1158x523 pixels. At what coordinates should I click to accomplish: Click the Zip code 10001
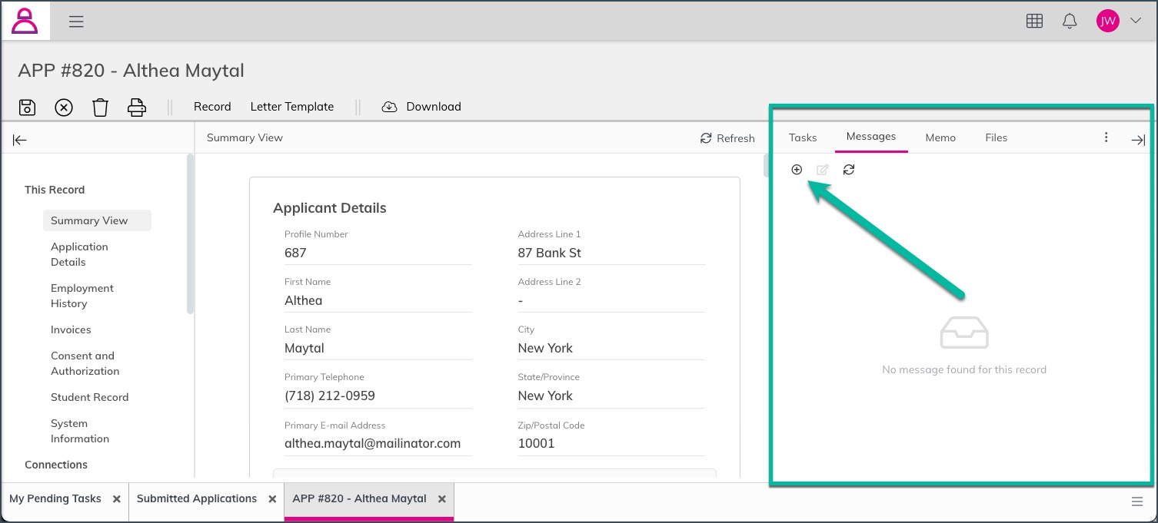[536, 443]
